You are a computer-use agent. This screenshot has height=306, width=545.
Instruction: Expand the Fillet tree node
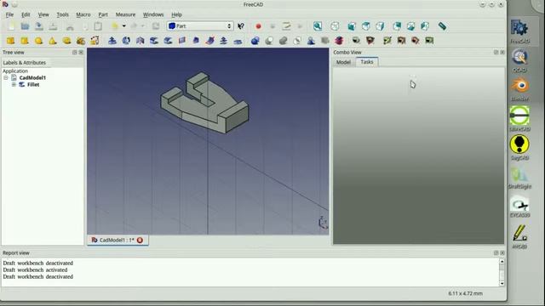click(14, 85)
